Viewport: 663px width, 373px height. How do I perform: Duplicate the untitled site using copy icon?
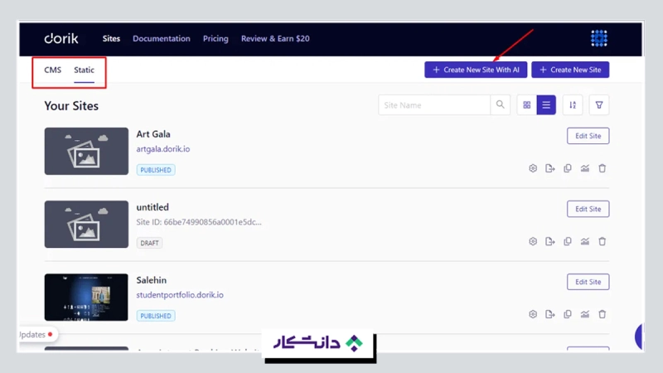(568, 242)
